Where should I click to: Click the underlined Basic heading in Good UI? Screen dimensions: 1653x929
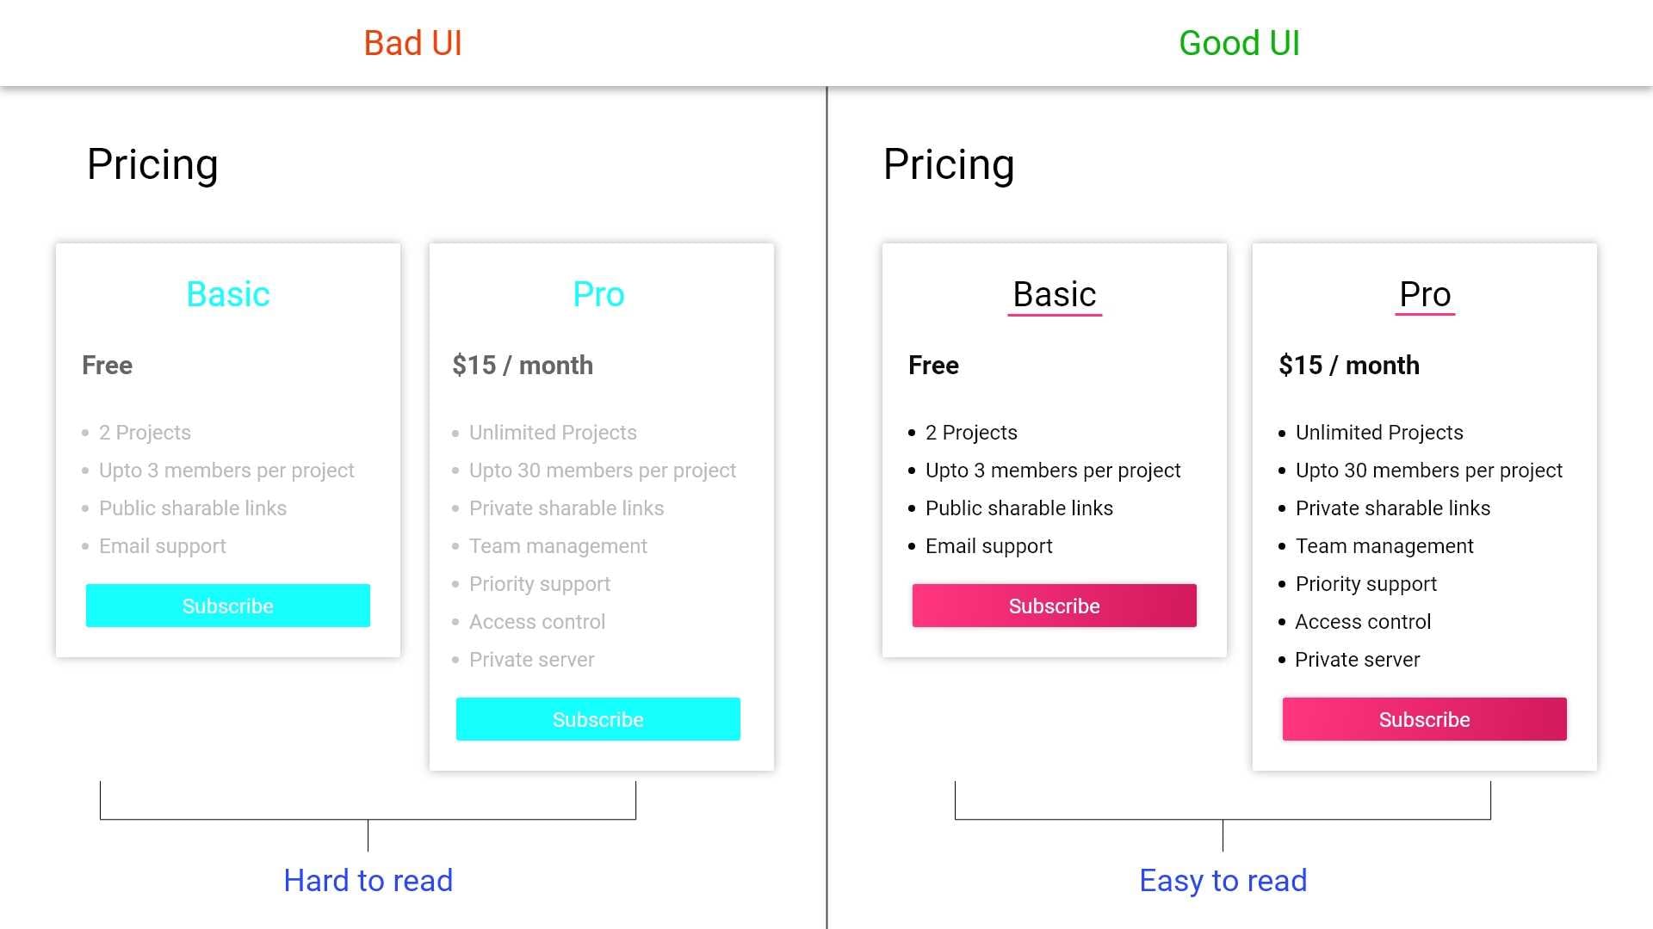[x=1055, y=295]
